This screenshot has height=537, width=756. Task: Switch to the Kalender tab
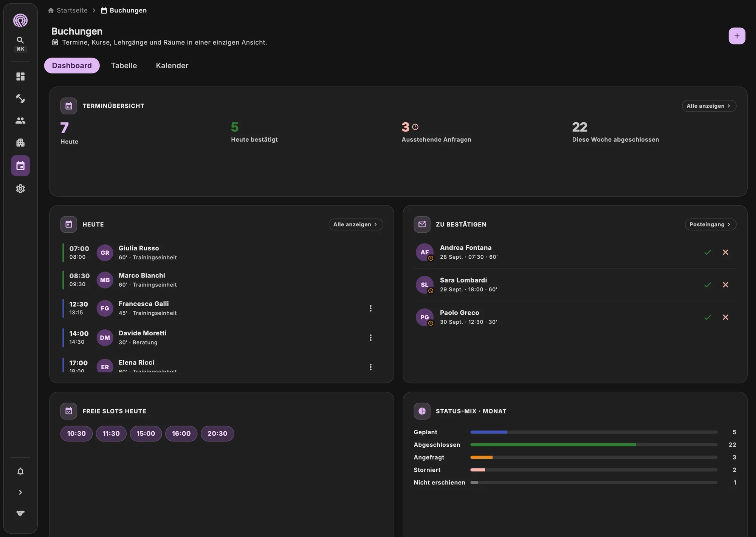point(172,66)
